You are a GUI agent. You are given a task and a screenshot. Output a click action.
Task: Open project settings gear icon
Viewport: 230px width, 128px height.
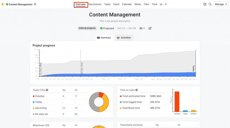click(35, 4)
